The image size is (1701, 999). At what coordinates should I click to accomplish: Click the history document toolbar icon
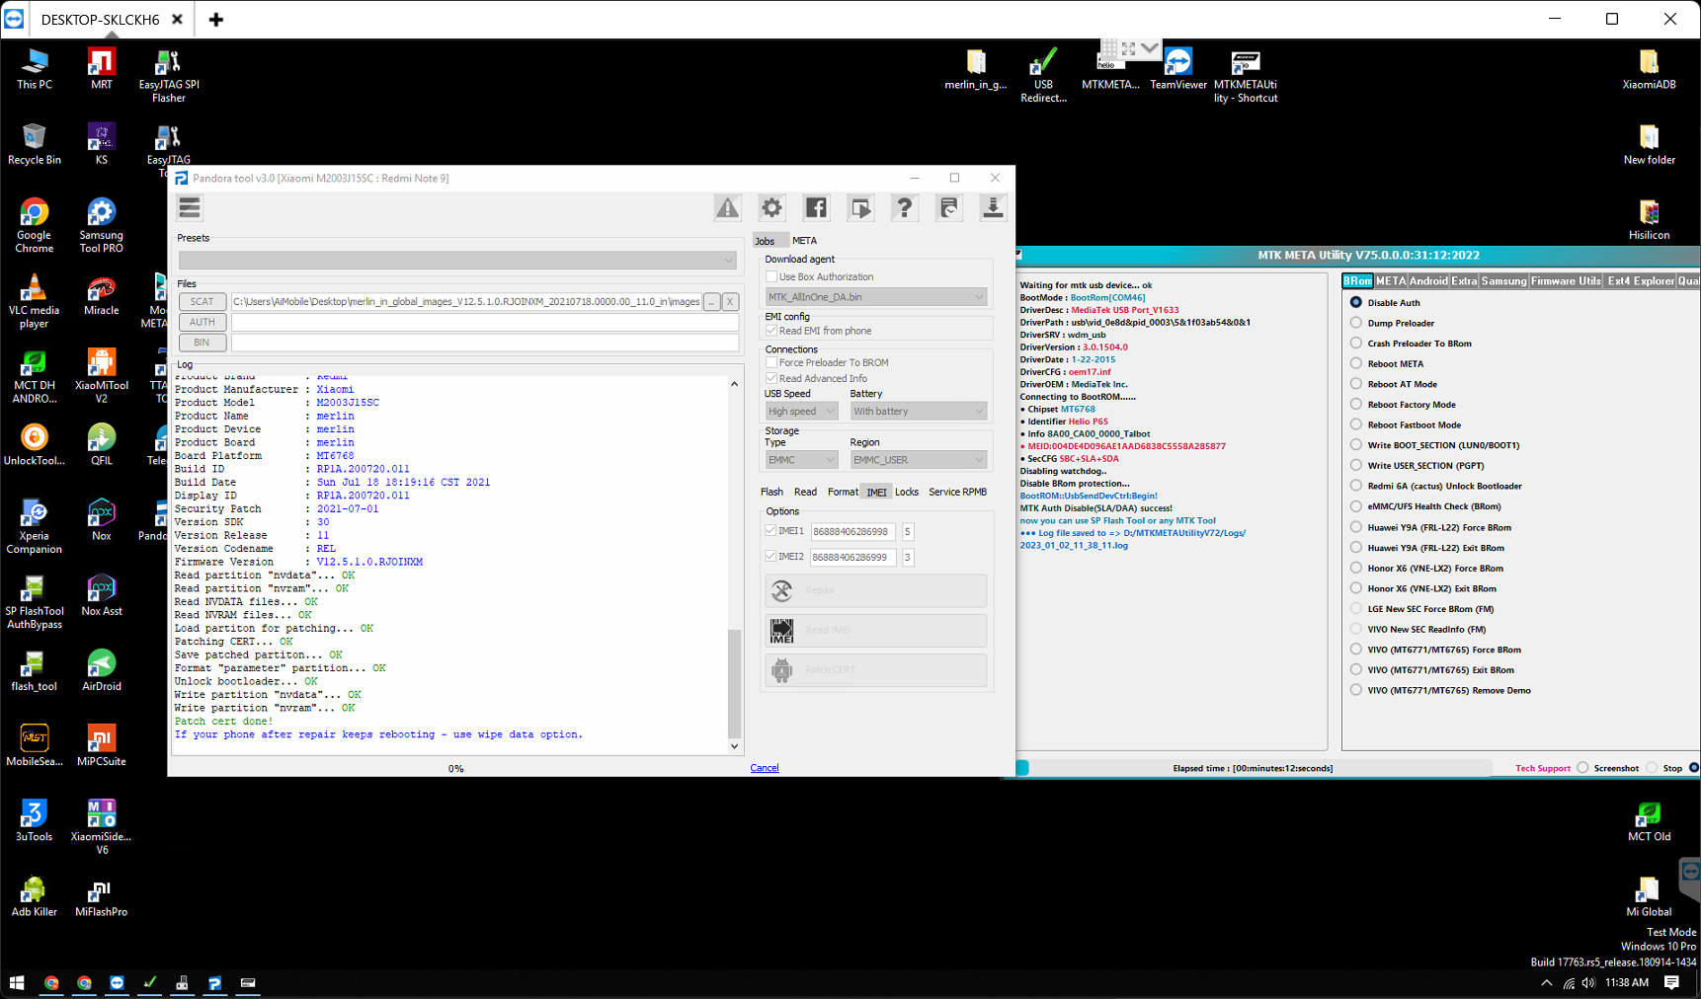(x=948, y=207)
